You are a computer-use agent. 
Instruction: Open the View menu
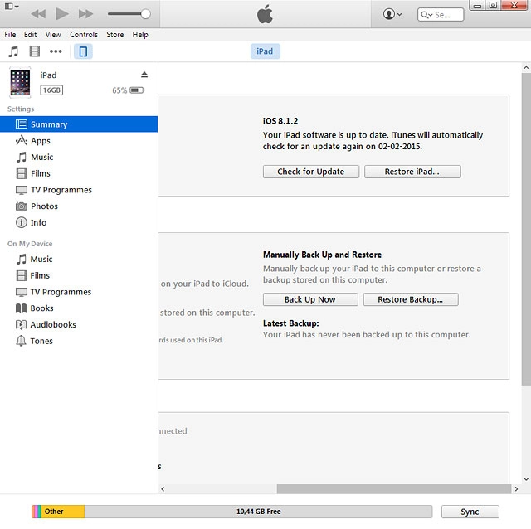[x=53, y=35]
